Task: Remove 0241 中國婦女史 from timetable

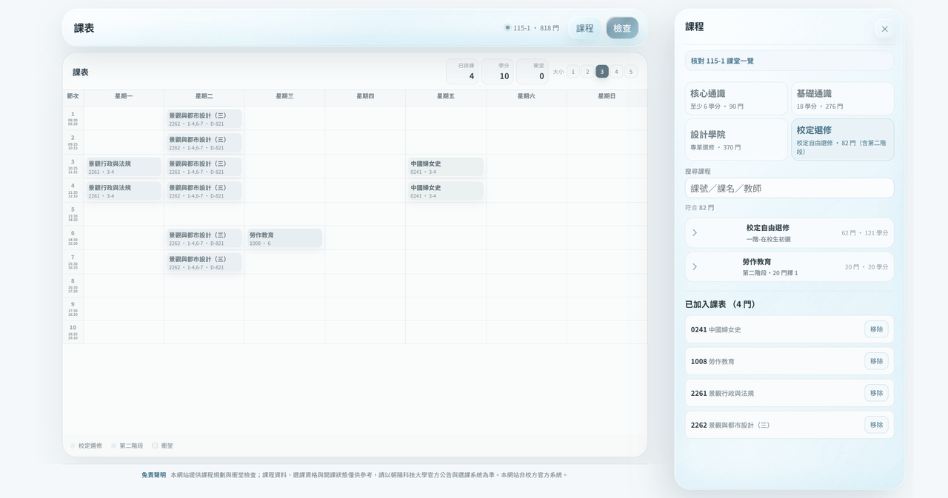Action: pos(876,329)
